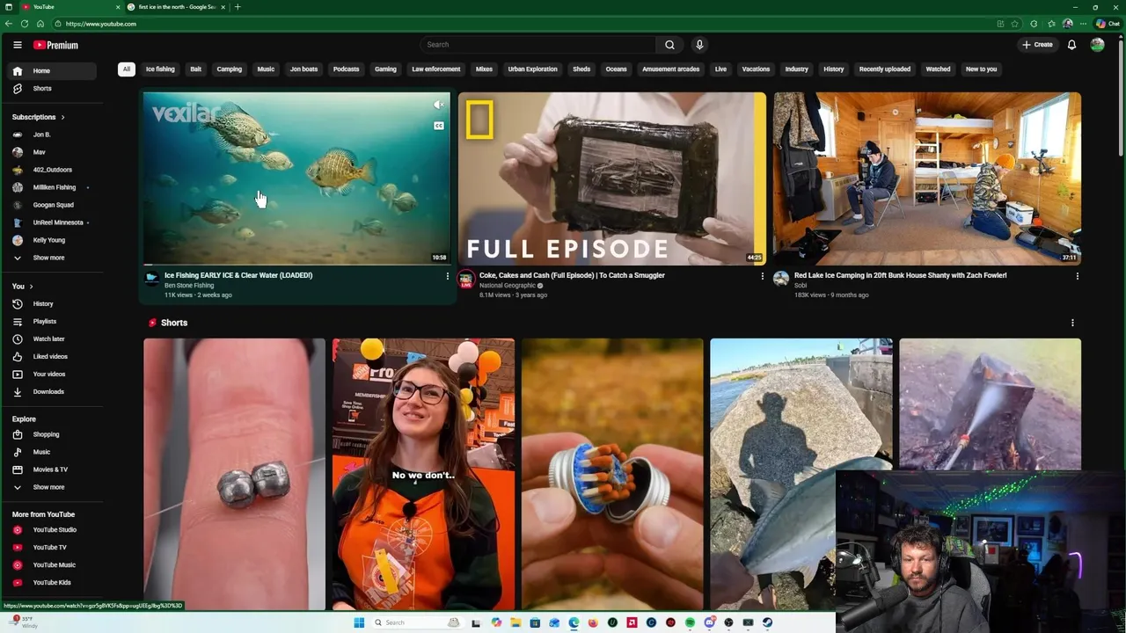Open the Subscriptions section chevron
Screen dimensions: 1126x633
click(x=62, y=117)
